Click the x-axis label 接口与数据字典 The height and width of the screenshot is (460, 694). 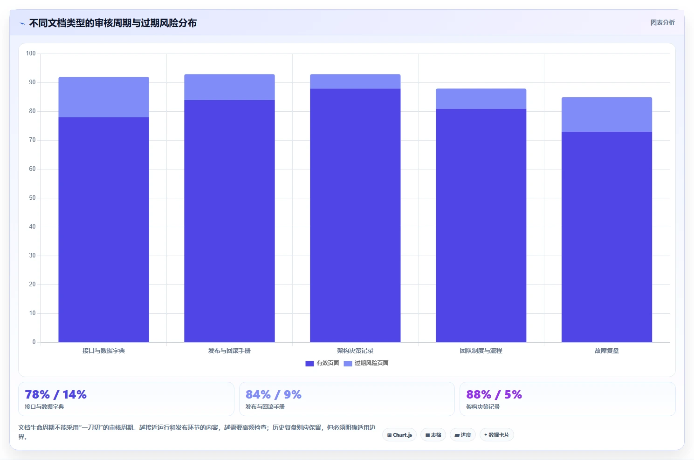(103, 351)
